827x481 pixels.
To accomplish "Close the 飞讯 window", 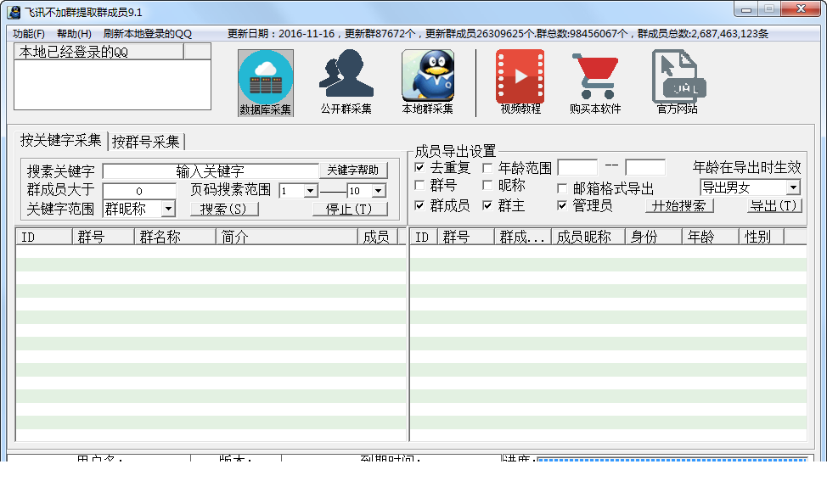I will click(801, 9).
